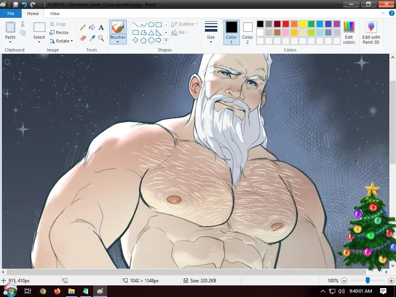Click the Copy icon
The width and height of the screenshot is (396, 297).
[23, 32]
